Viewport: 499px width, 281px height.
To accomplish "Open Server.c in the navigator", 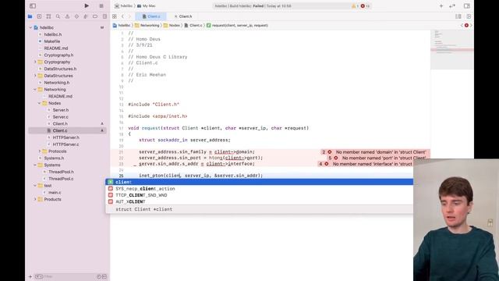I will [61, 117].
